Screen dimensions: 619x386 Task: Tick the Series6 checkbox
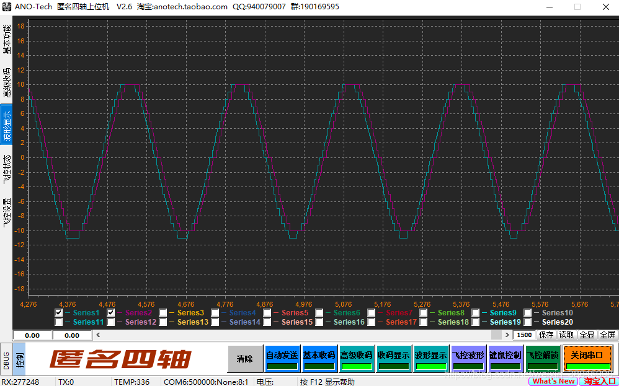tap(319, 313)
